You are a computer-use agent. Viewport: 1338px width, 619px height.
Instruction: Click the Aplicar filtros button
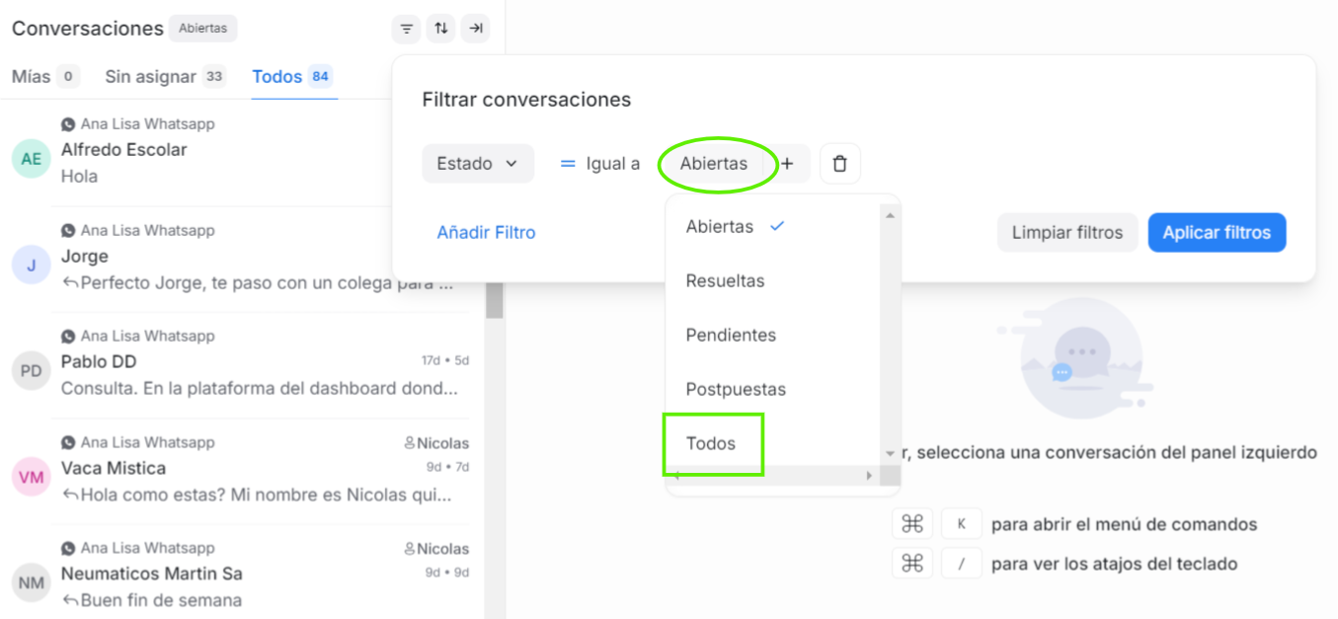pos(1217,233)
